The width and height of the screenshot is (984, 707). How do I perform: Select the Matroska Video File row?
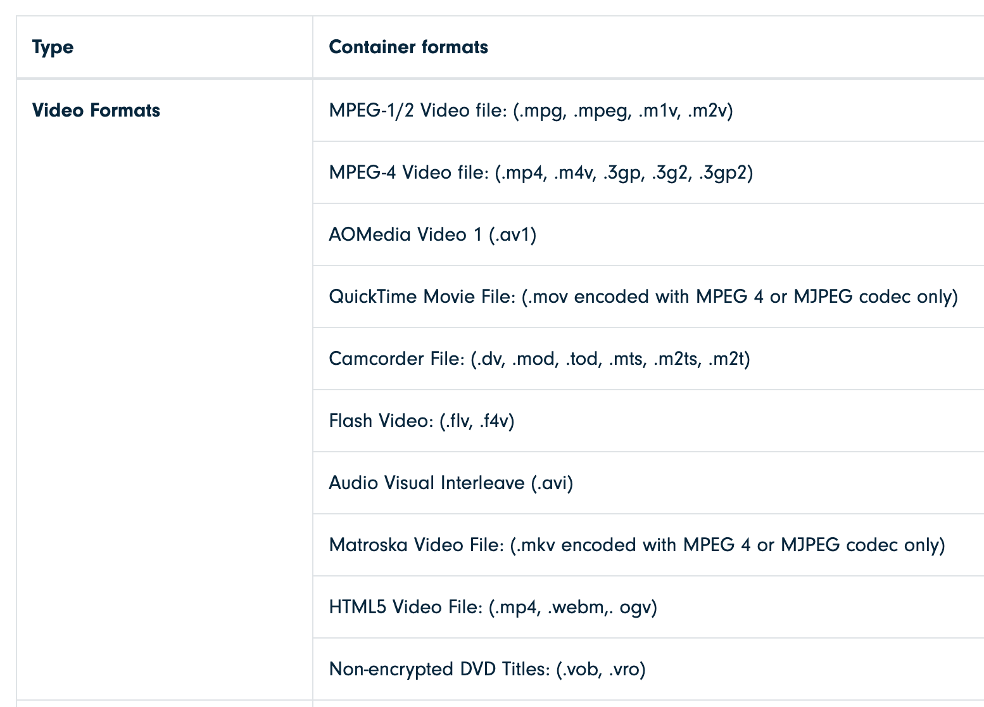tap(636, 544)
